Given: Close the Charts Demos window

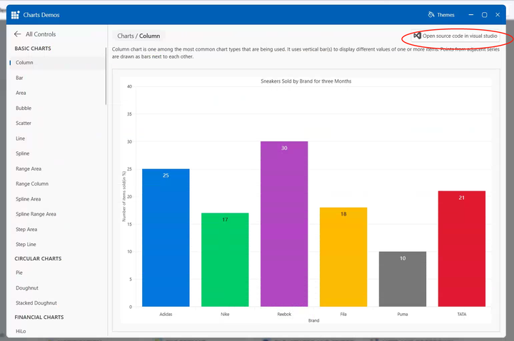Looking at the screenshot, I should pos(498,15).
